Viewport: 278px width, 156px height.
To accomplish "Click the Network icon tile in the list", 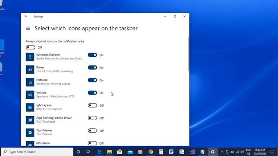I will [x=30, y=82].
